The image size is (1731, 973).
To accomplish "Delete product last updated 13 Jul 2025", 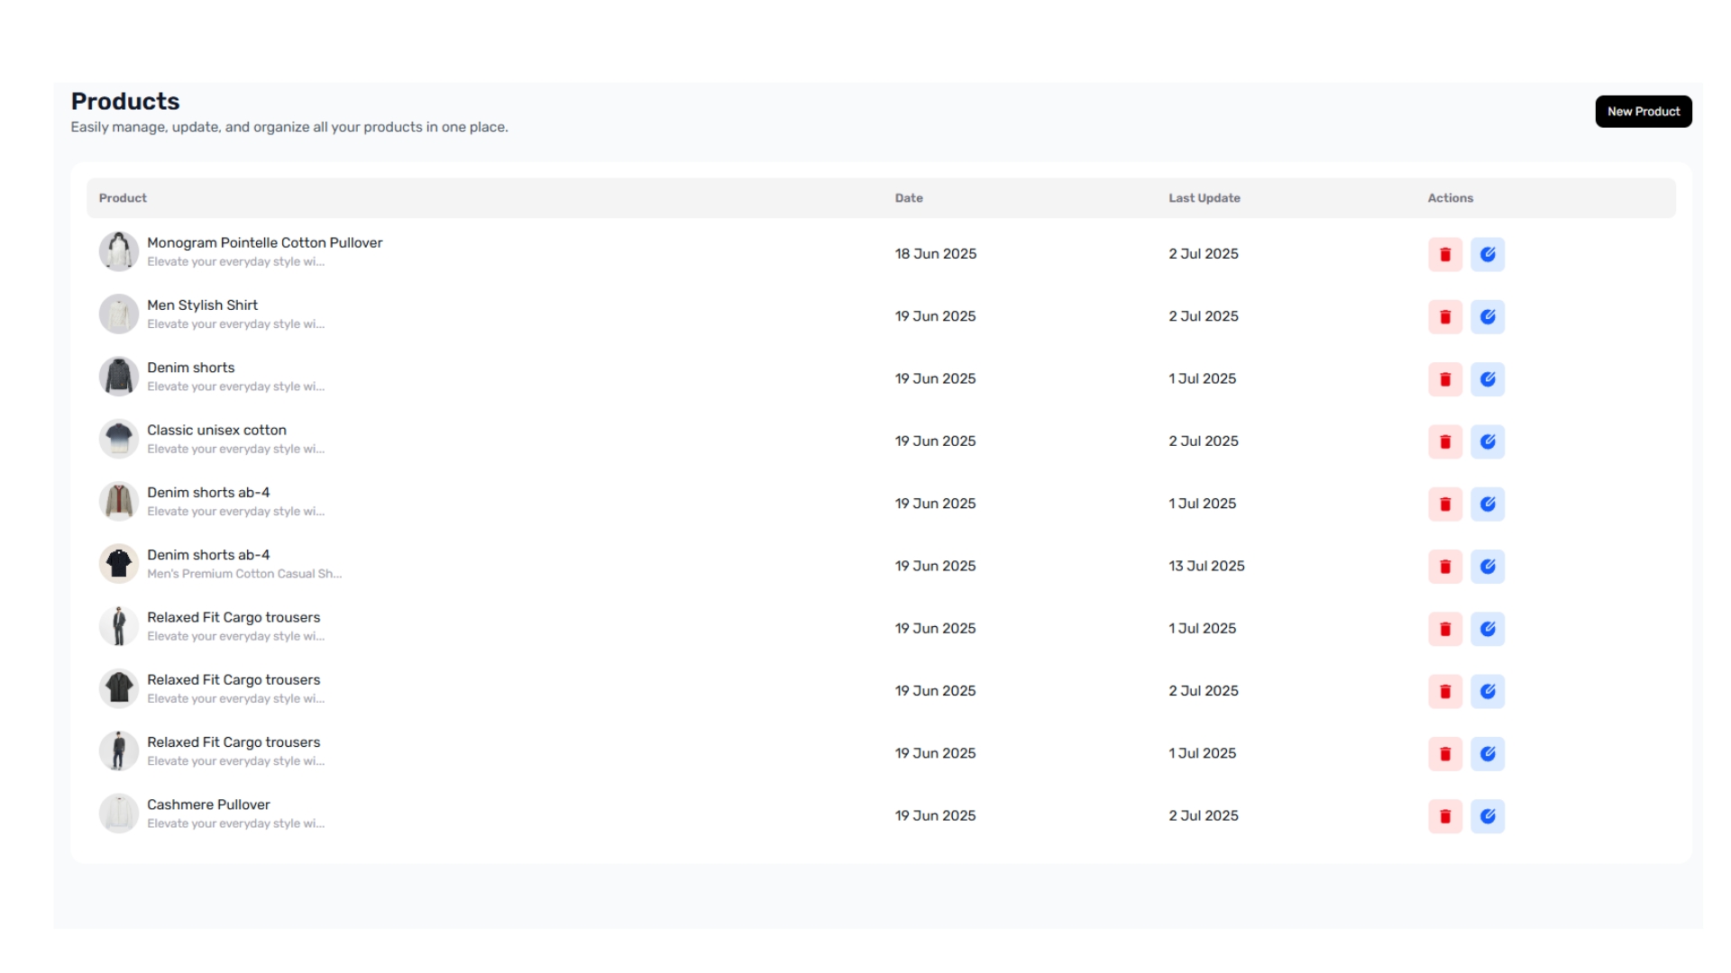I will (1444, 567).
